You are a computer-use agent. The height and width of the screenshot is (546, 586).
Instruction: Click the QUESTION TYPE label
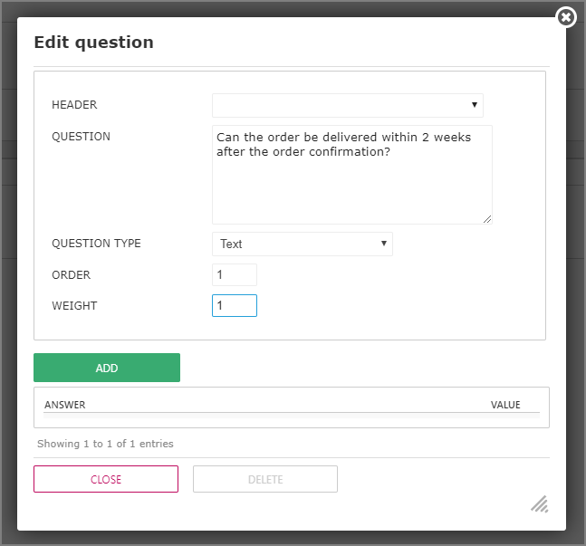point(96,244)
